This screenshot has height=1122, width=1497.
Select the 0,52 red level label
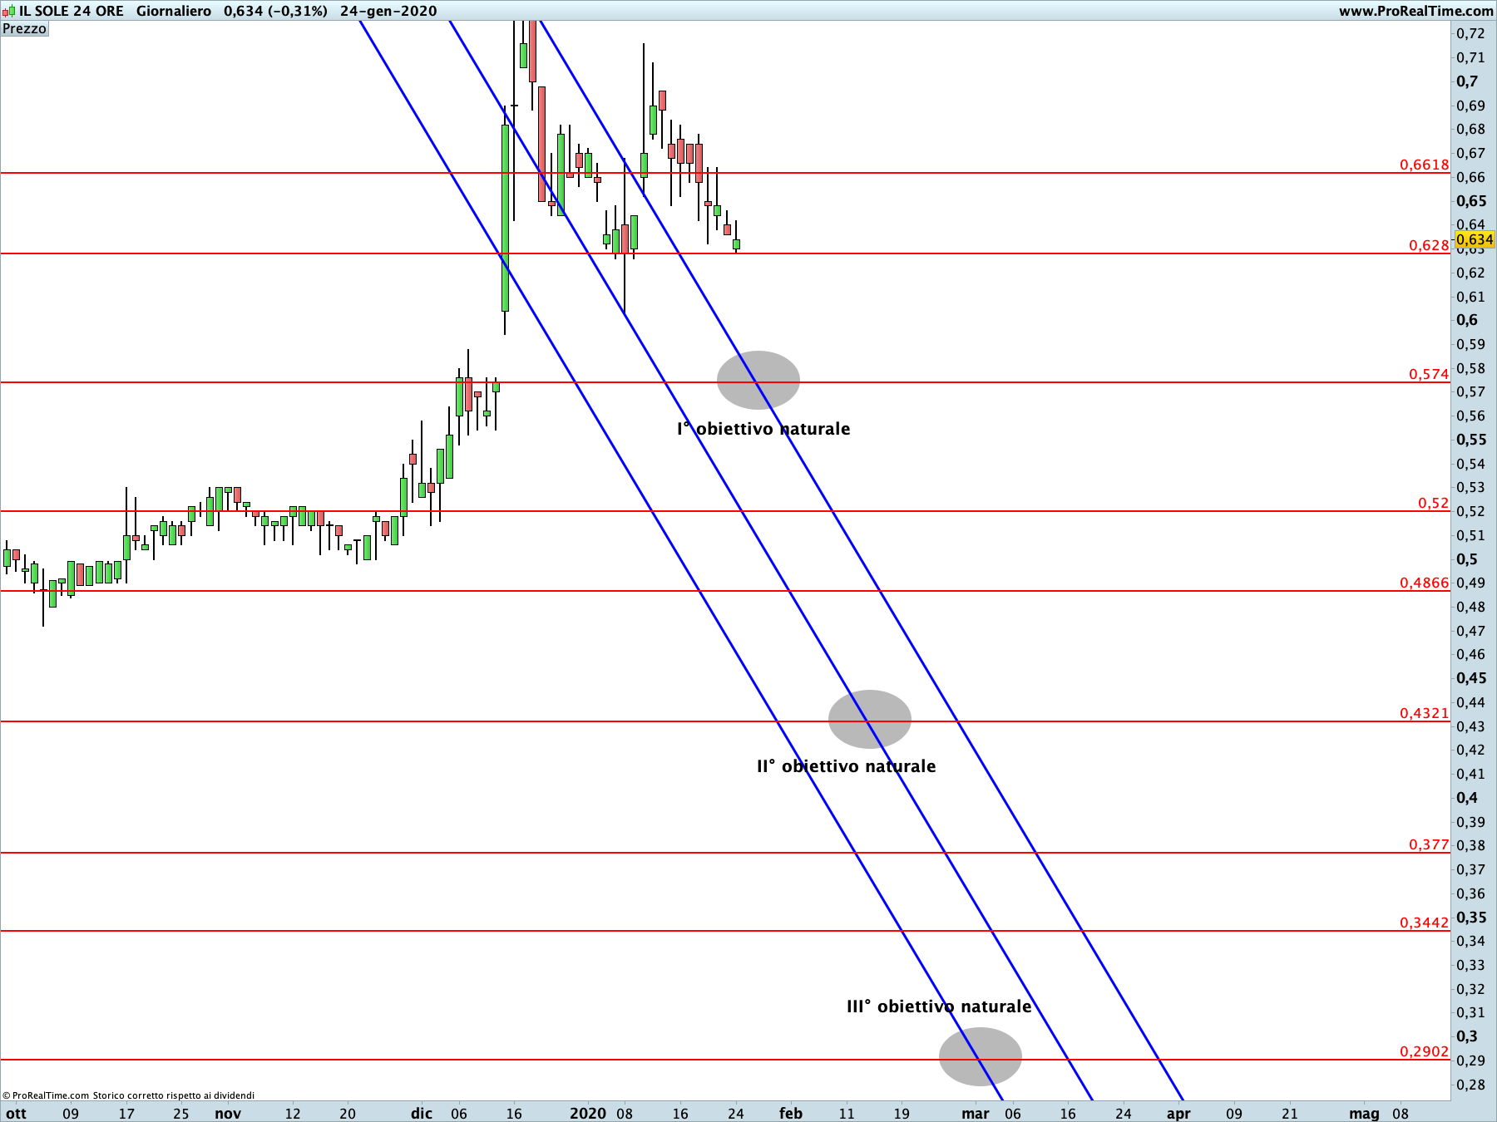(1434, 503)
